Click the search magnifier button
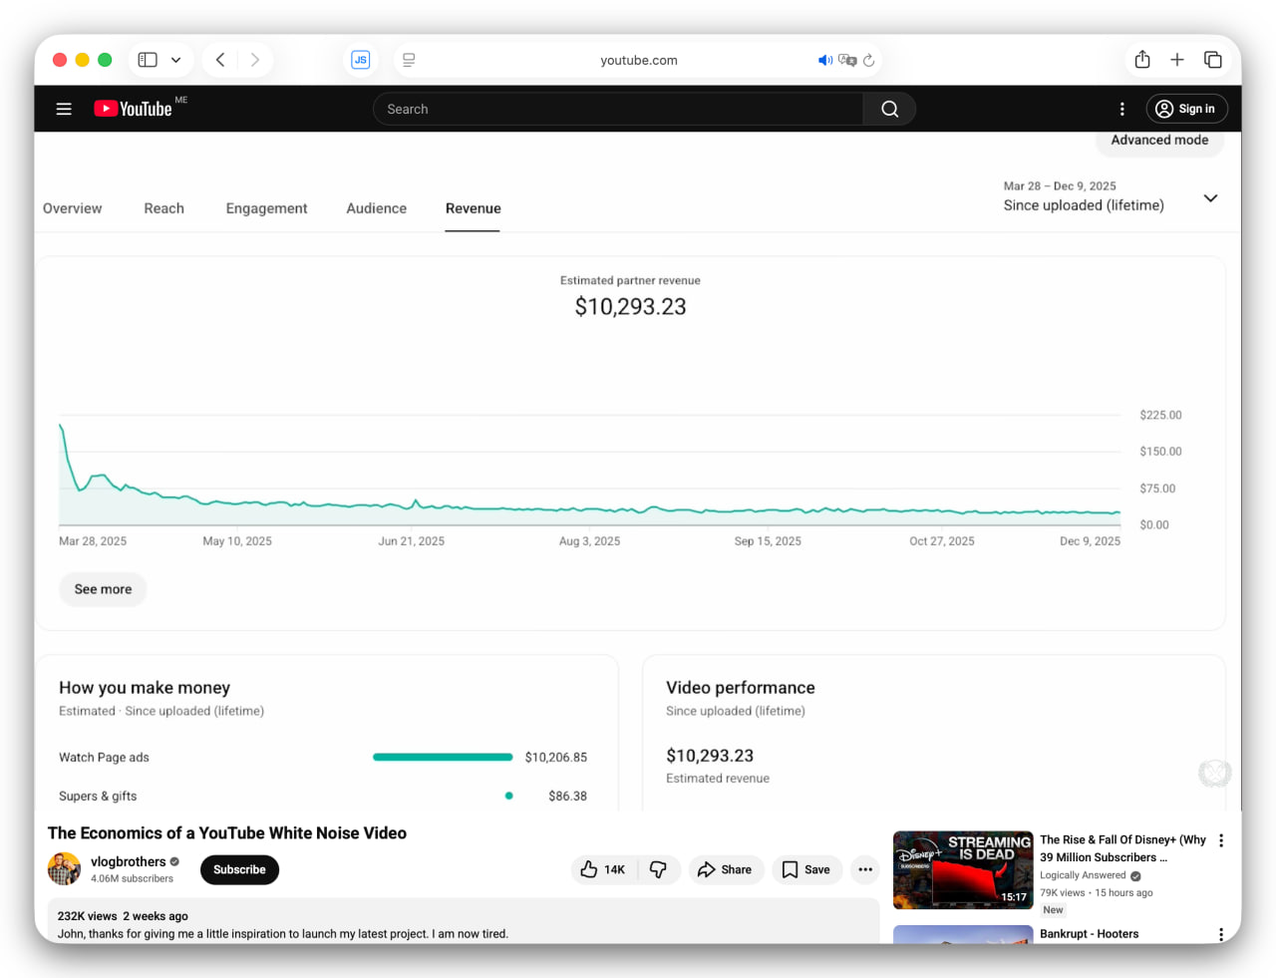The image size is (1276, 978). click(889, 109)
